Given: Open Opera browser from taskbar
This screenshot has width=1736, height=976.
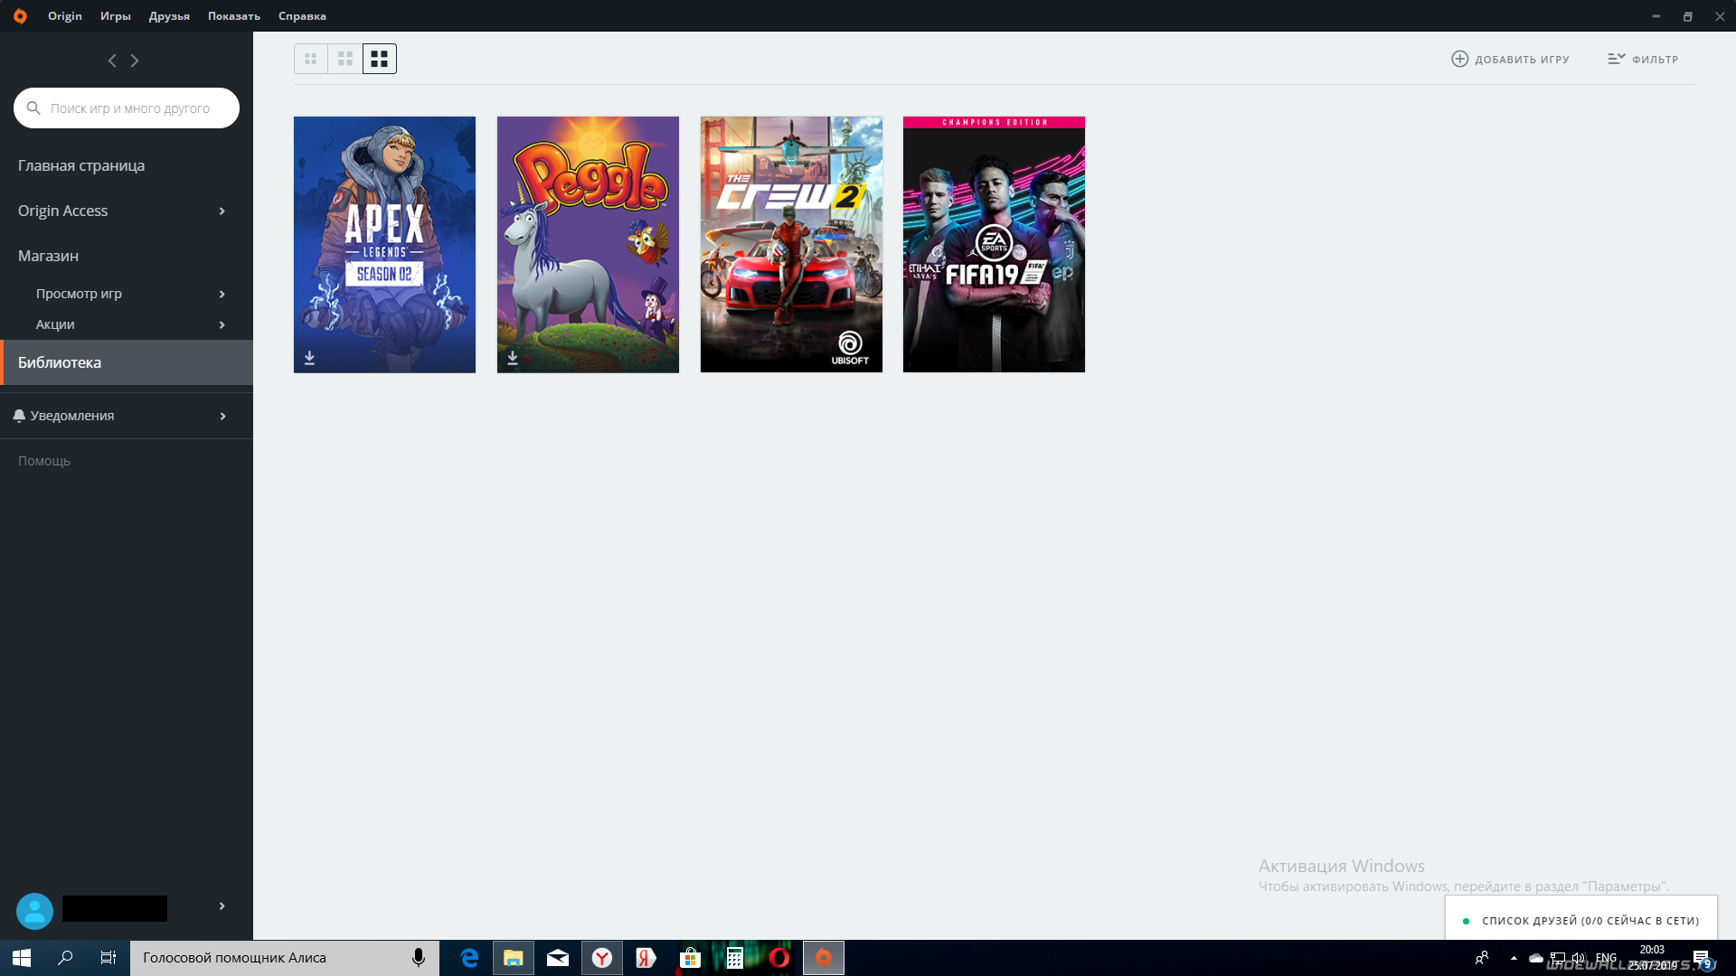Looking at the screenshot, I should click(x=779, y=958).
